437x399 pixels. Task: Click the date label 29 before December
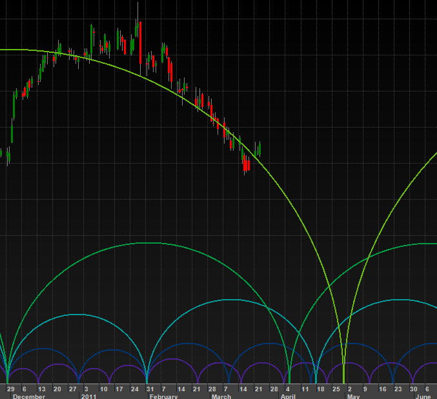tap(10, 389)
